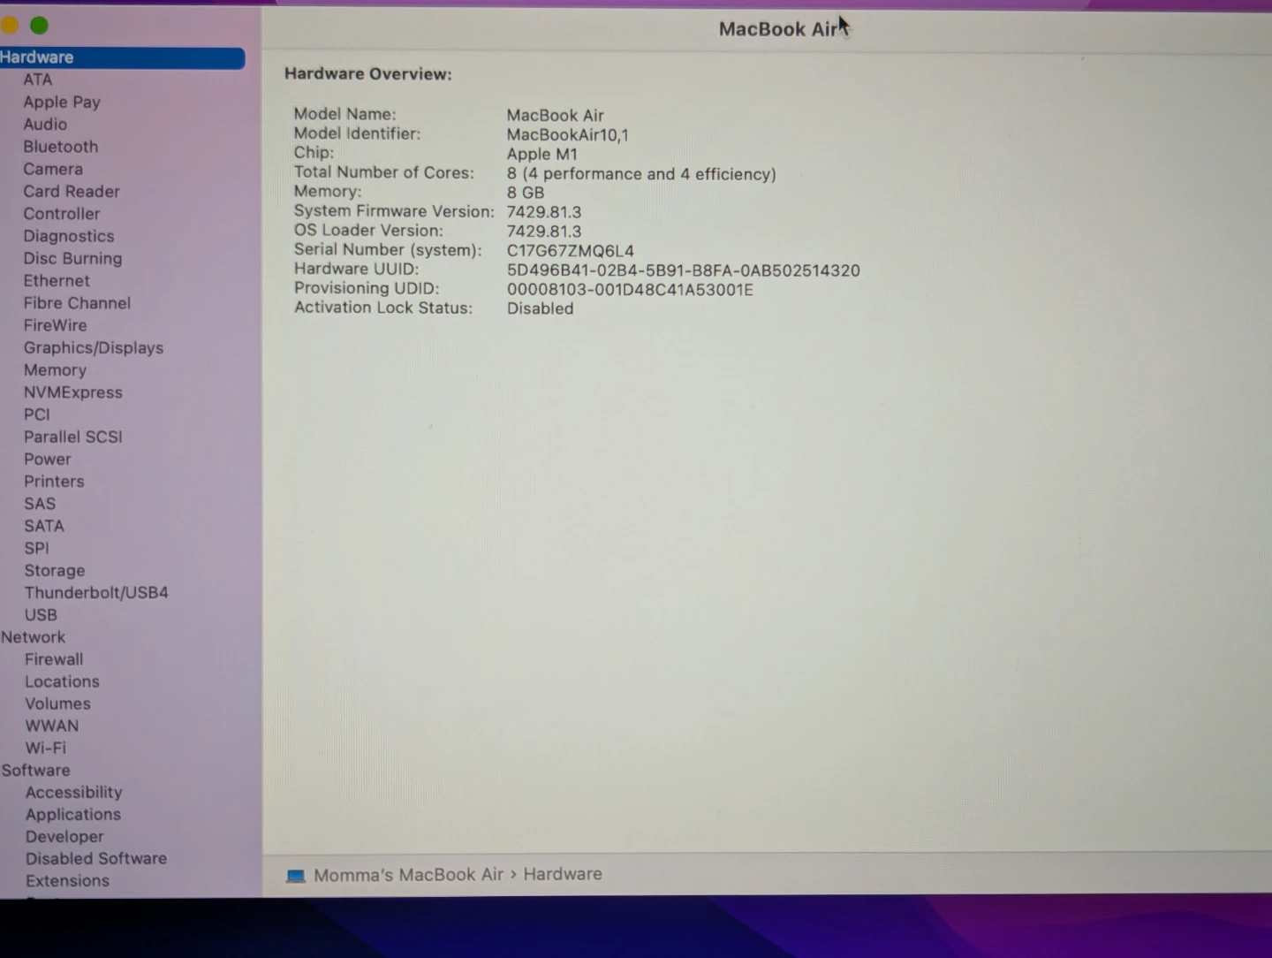The width and height of the screenshot is (1272, 958).
Task: Show Parallel SCSI details
Action: point(73,437)
